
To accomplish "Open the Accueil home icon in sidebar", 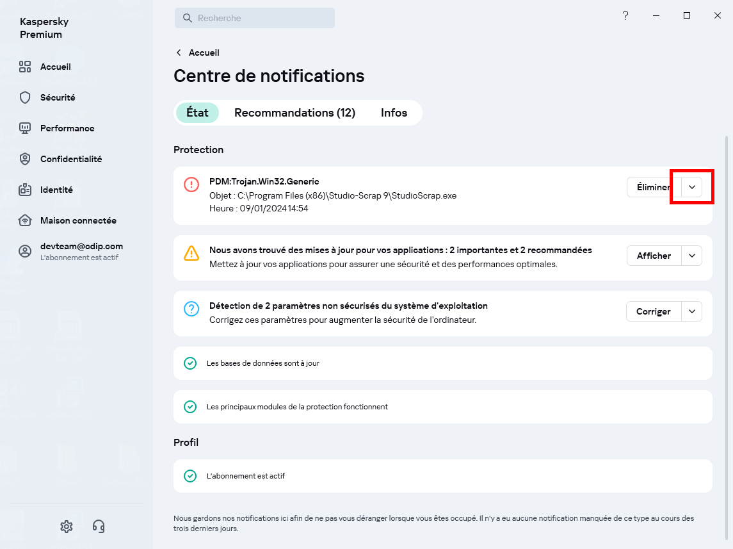I will [x=25, y=67].
